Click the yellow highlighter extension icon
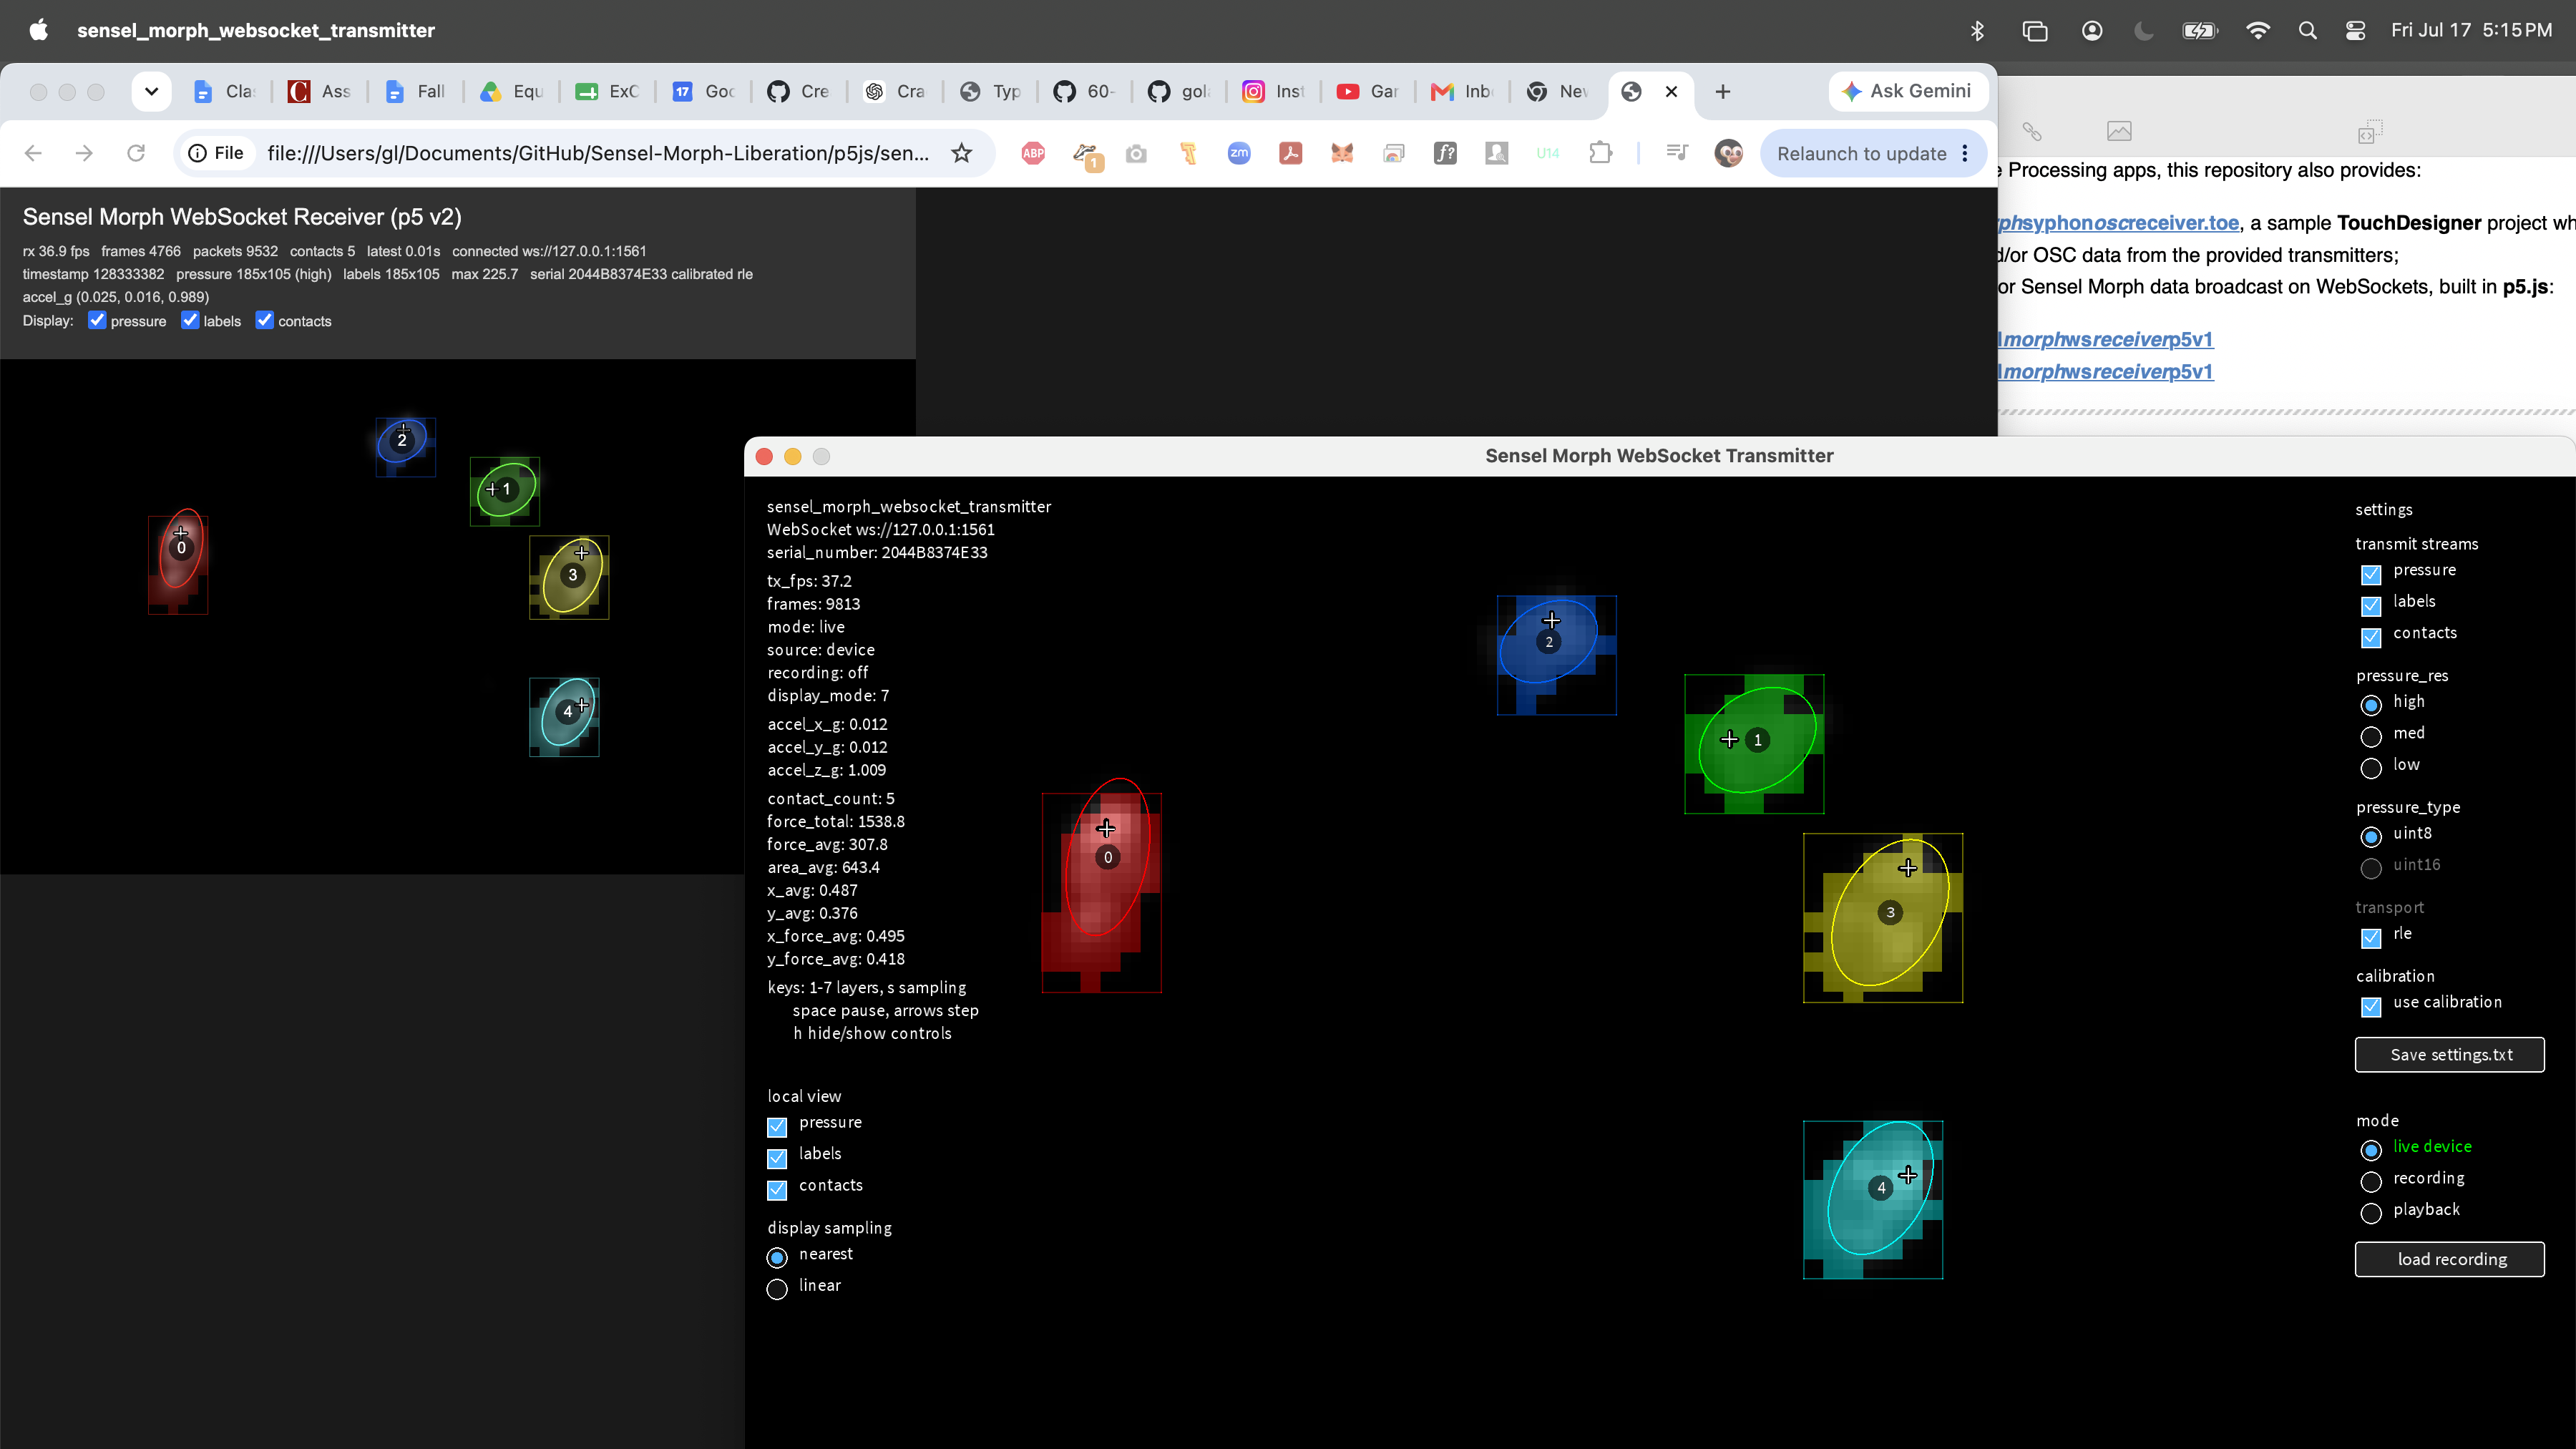The image size is (2576, 1449). click(1188, 153)
